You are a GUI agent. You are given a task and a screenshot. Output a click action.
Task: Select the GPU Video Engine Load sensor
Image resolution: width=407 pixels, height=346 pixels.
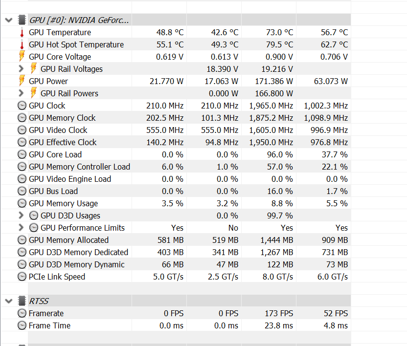click(x=176, y=179)
